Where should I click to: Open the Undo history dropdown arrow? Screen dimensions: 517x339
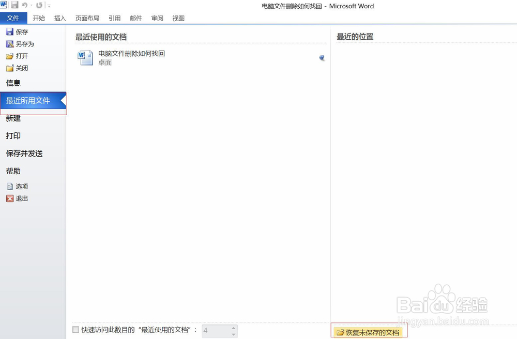[31, 5]
